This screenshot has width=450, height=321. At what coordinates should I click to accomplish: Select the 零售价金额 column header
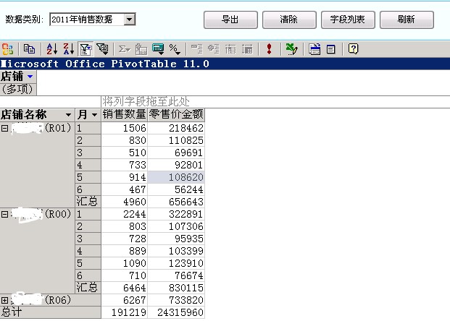(176, 114)
